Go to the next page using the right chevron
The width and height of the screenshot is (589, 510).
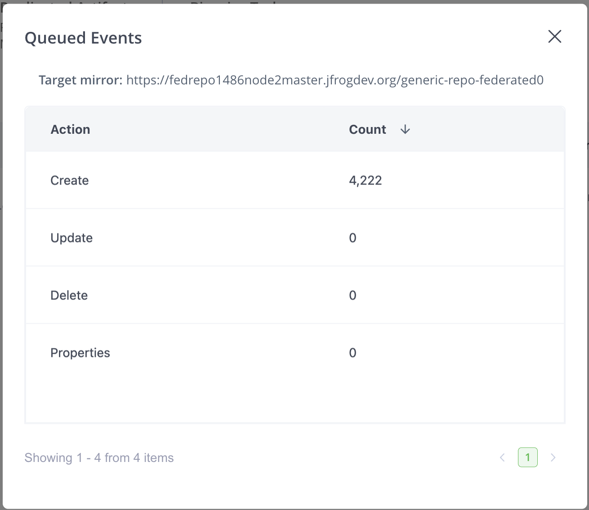553,457
